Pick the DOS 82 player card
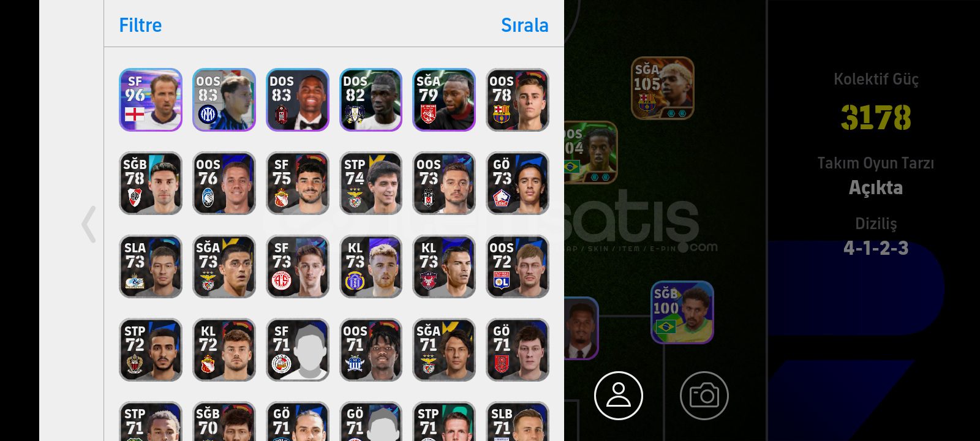Image resolution: width=980 pixels, height=441 pixels. [x=371, y=100]
